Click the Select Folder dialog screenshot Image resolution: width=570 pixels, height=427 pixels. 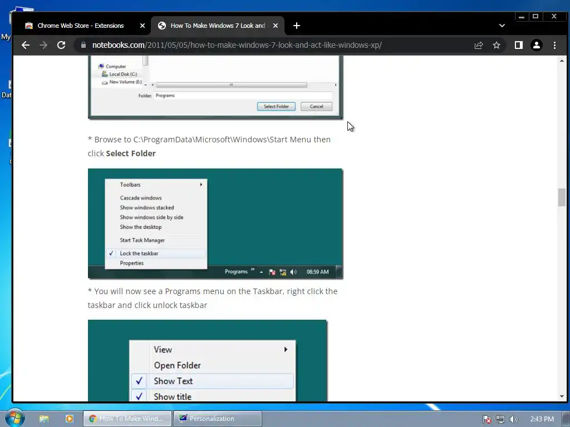pyautogui.click(x=215, y=87)
